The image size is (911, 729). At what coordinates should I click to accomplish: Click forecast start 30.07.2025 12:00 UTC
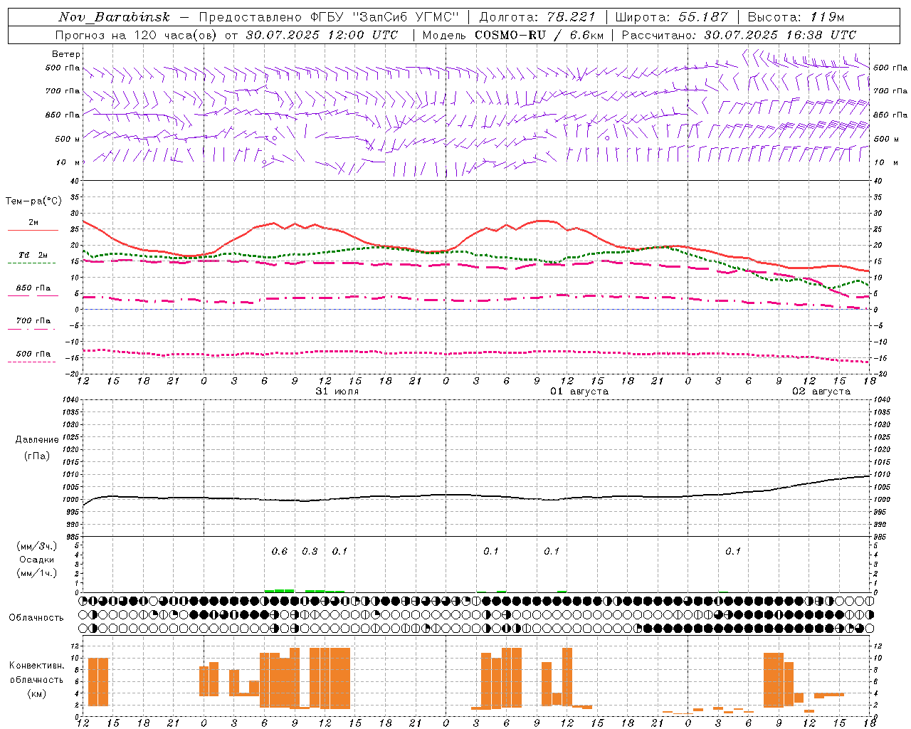[322, 35]
